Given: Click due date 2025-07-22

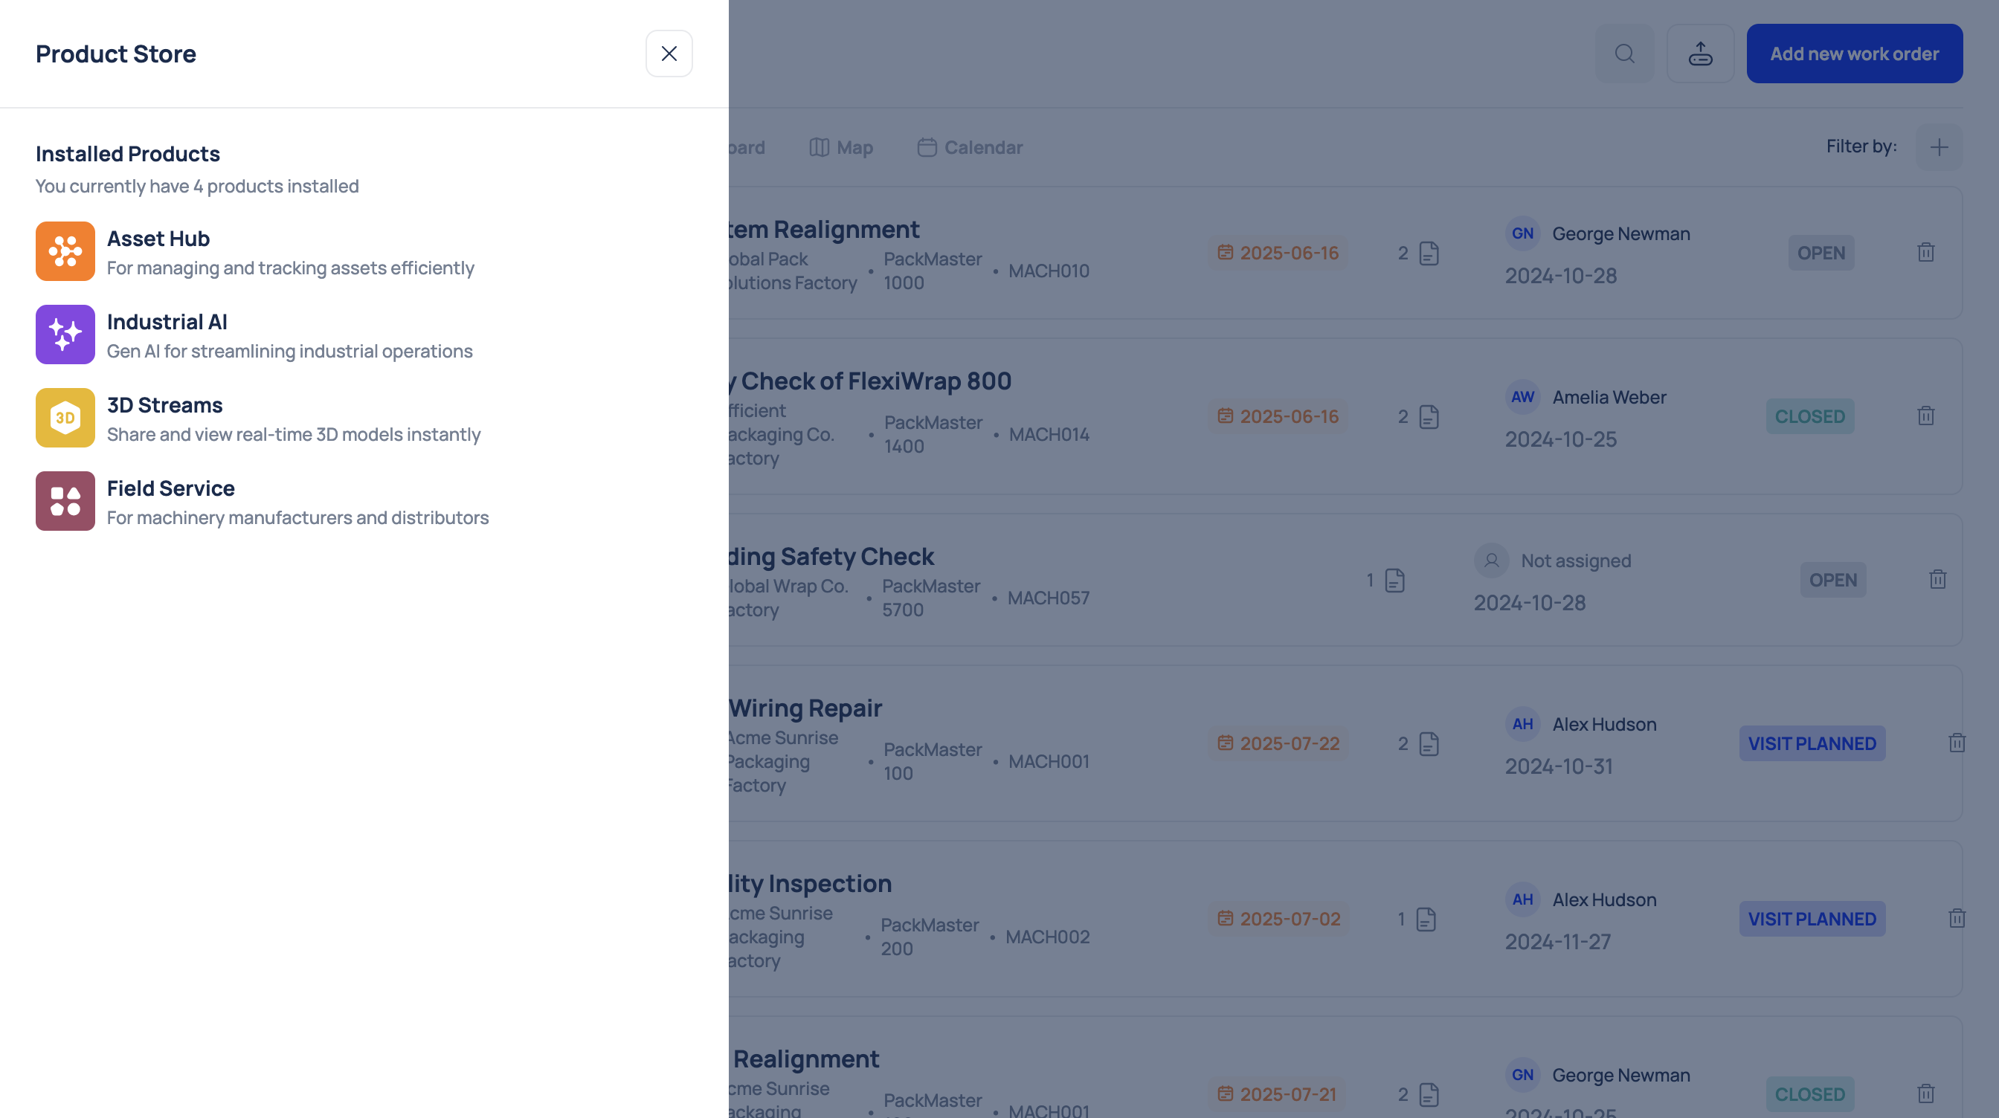Looking at the screenshot, I should click(1279, 743).
